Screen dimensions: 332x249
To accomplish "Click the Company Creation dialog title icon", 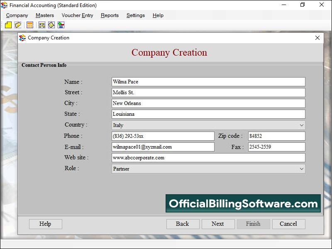I will coord(22,38).
